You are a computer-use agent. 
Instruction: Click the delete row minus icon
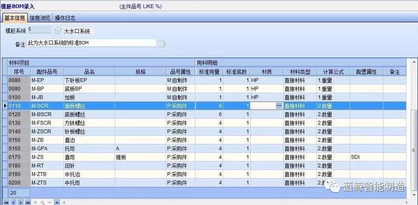point(50,202)
